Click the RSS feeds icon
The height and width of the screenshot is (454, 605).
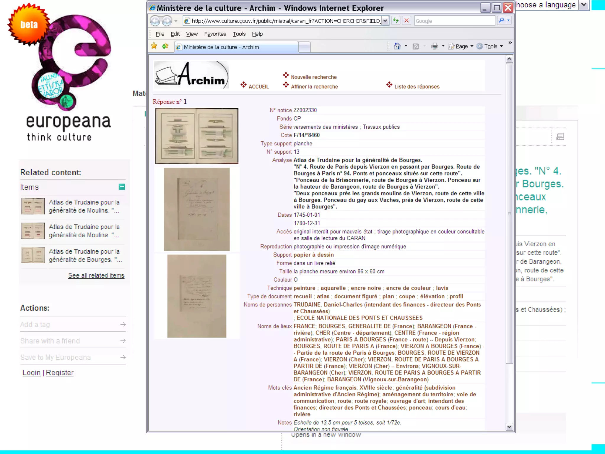415,46
